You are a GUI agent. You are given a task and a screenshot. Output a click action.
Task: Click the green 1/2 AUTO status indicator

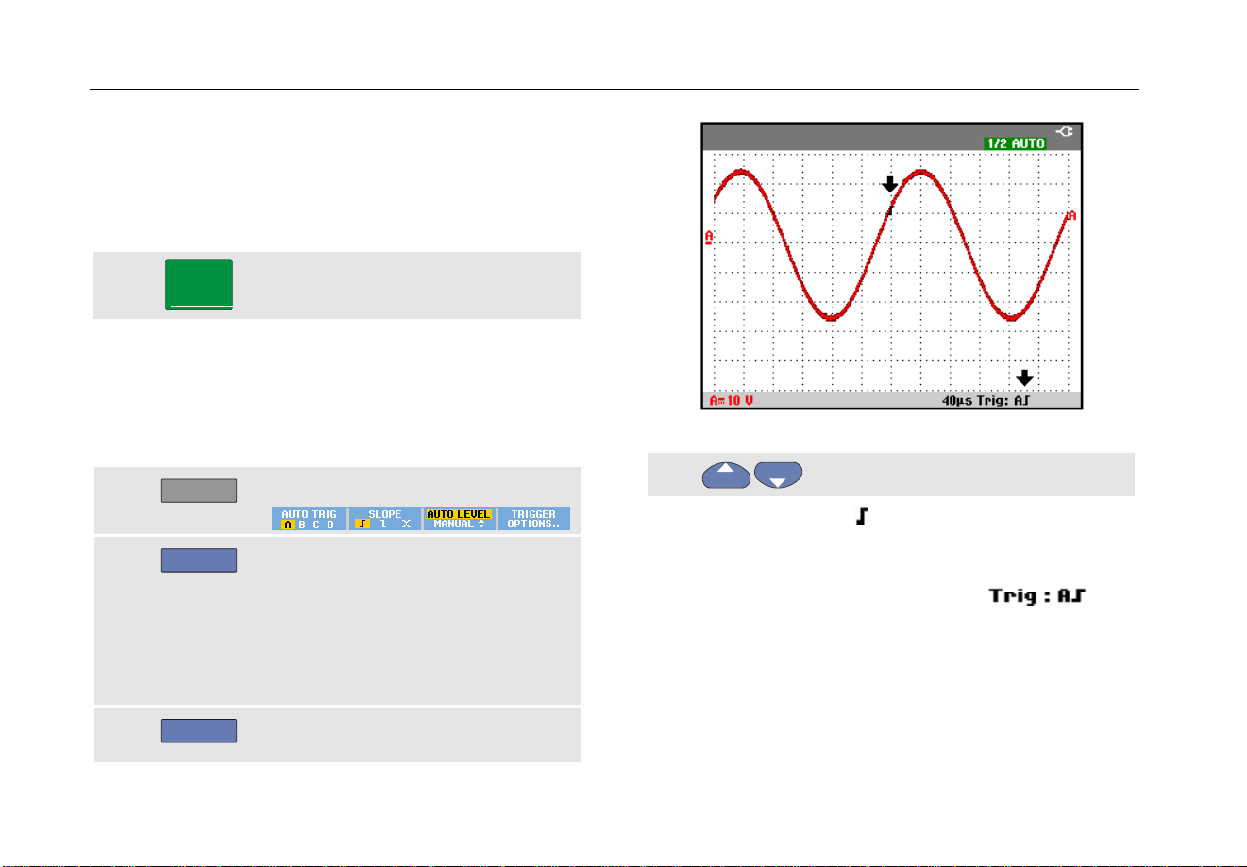point(1015,143)
